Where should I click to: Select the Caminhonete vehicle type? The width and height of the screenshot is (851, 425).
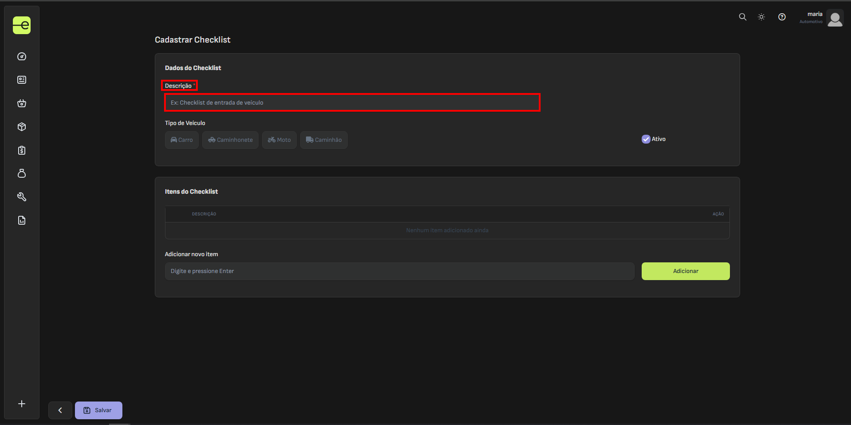[x=230, y=140]
